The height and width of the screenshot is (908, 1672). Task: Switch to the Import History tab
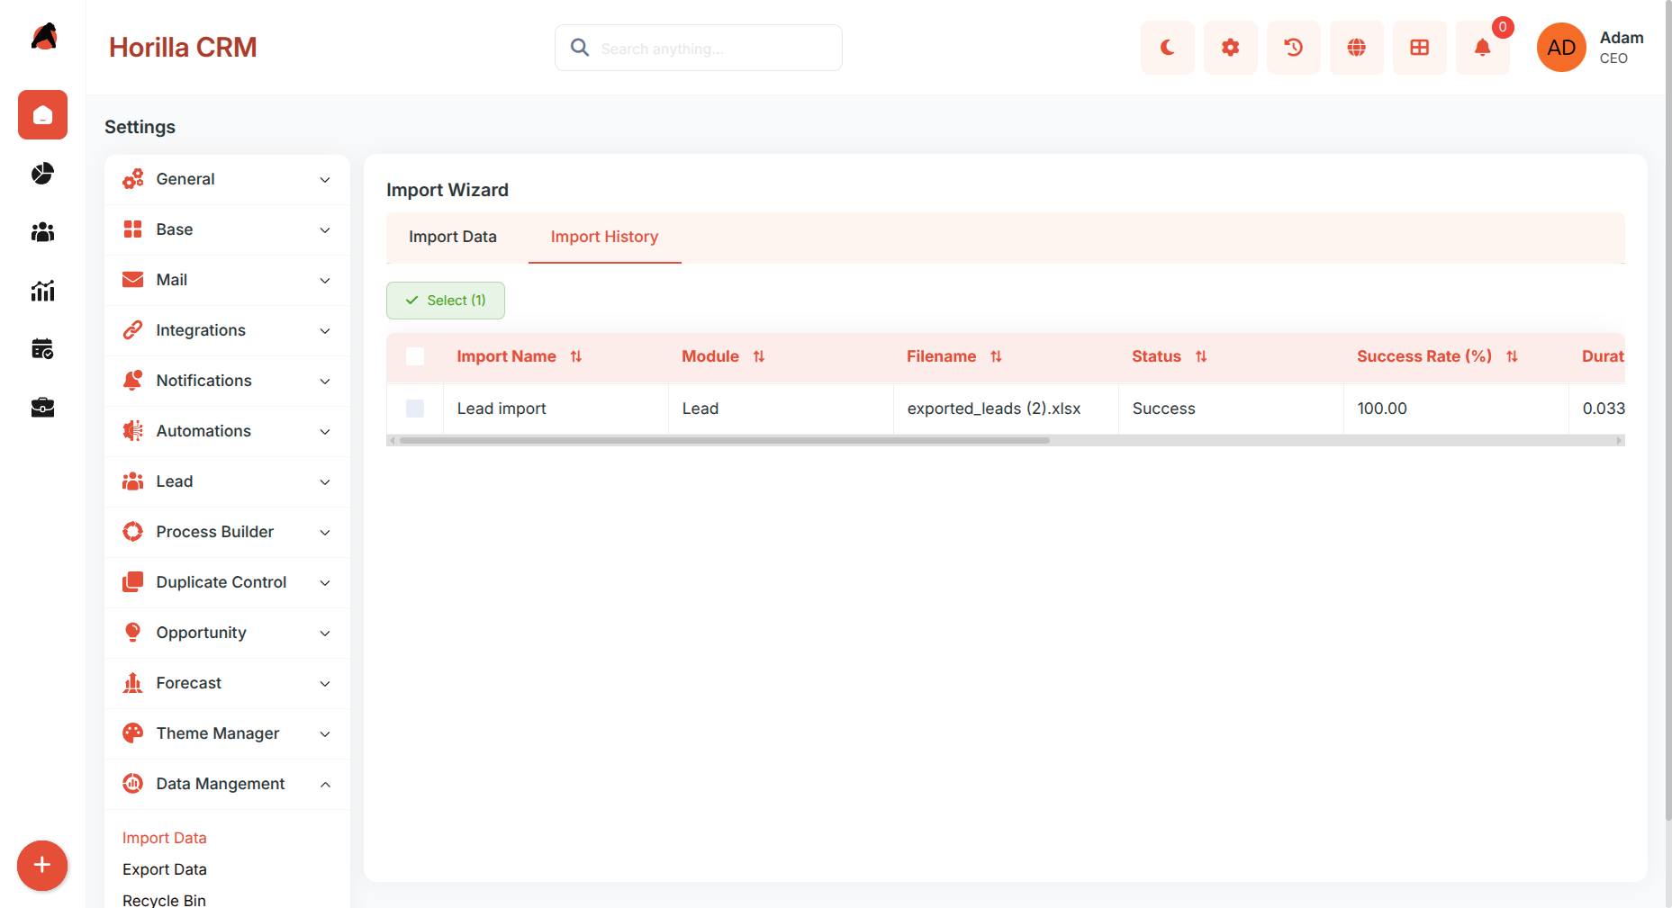point(605,237)
